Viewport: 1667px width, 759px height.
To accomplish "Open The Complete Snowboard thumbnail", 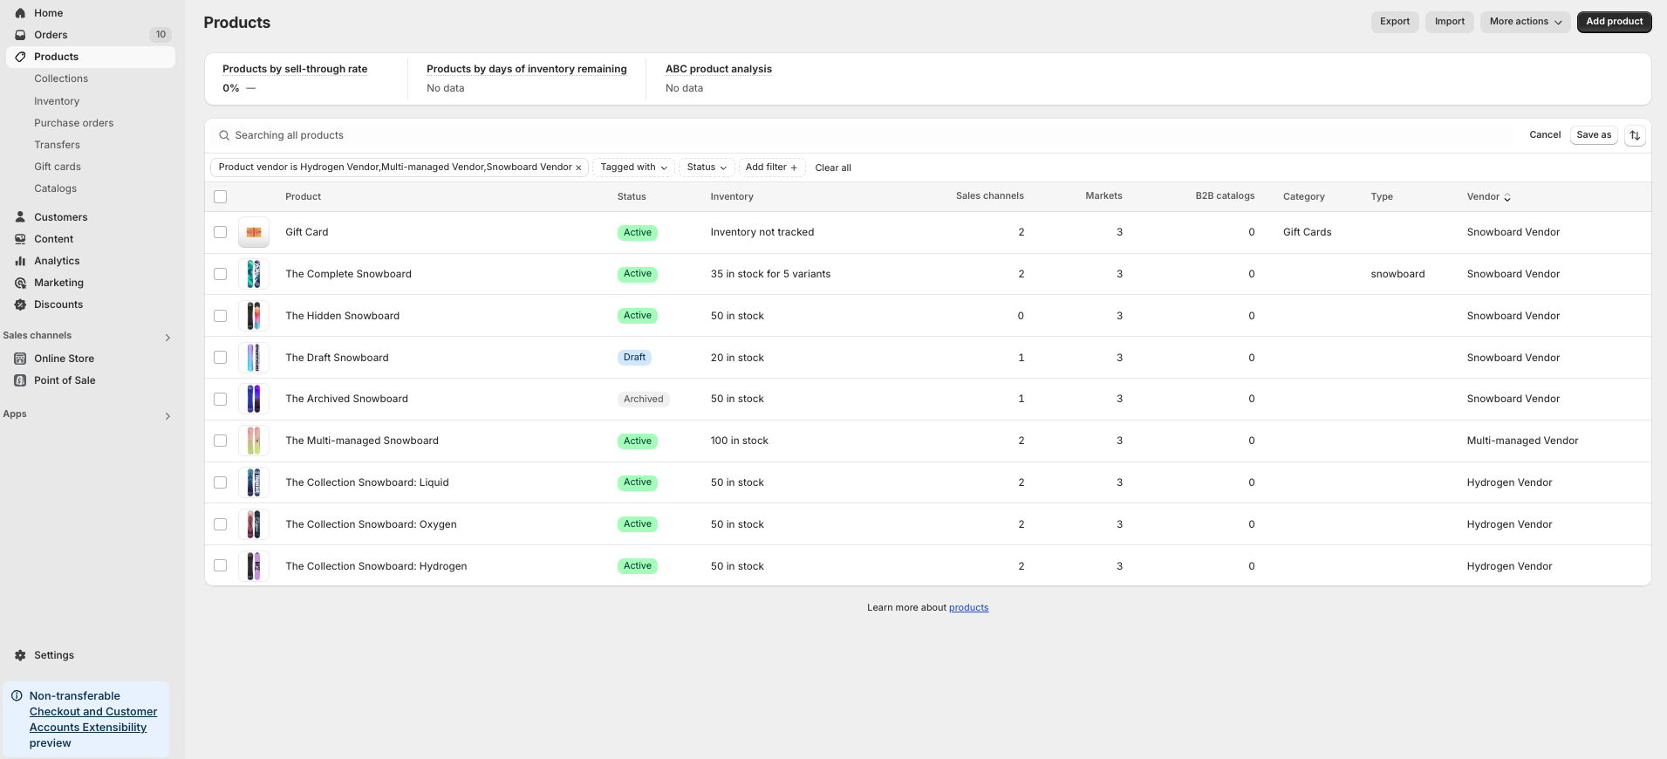I will (x=254, y=274).
